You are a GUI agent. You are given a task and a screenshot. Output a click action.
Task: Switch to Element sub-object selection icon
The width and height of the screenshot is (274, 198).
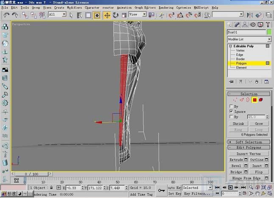[x=261, y=100]
